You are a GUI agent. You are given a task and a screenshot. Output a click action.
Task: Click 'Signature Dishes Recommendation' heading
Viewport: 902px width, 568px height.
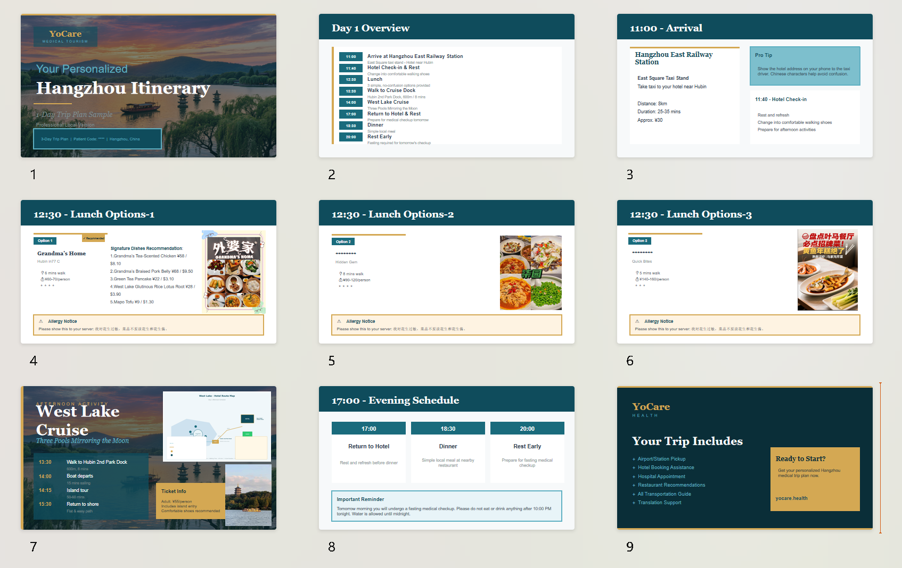point(146,248)
